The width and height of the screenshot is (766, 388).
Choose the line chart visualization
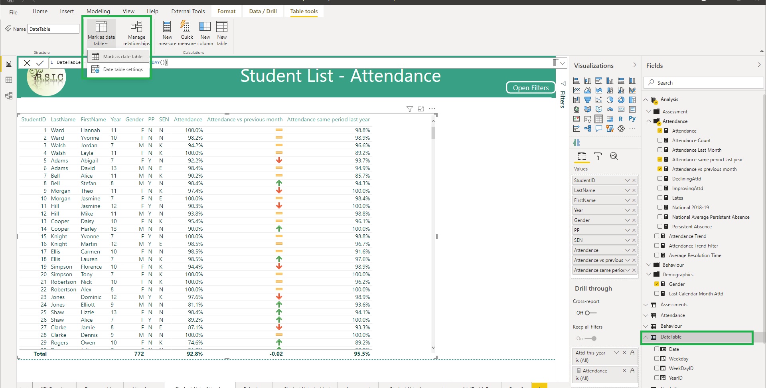[576, 90]
